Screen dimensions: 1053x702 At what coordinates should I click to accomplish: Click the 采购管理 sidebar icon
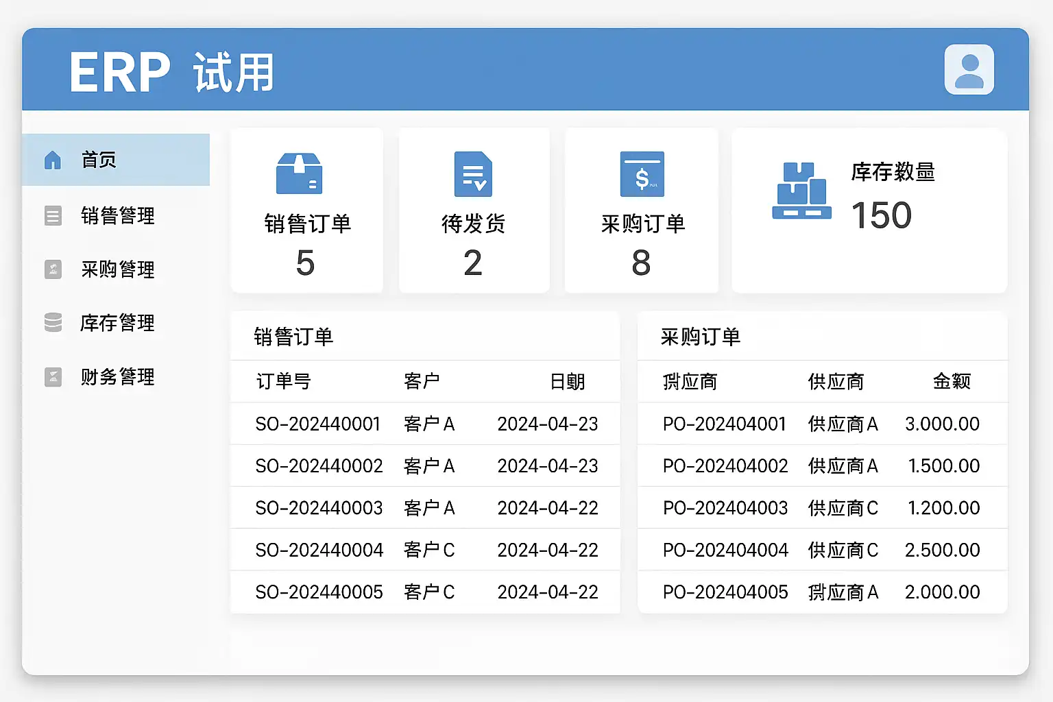coord(53,269)
